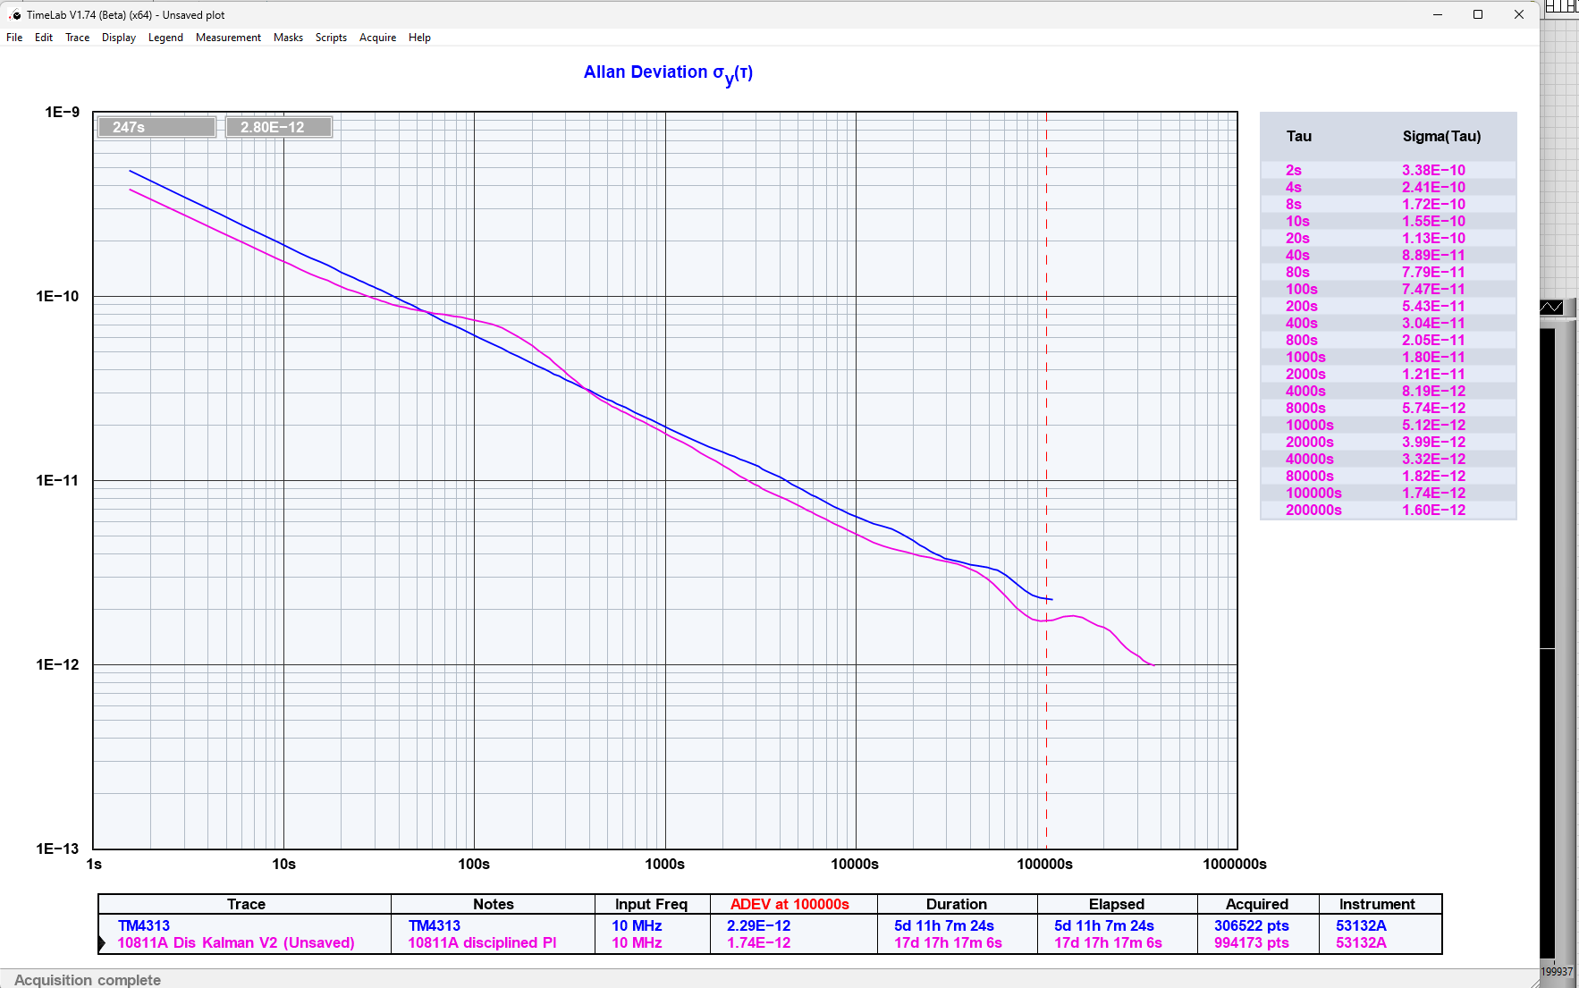
Task: Click the 10000s tau row
Action: [1389, 425]
